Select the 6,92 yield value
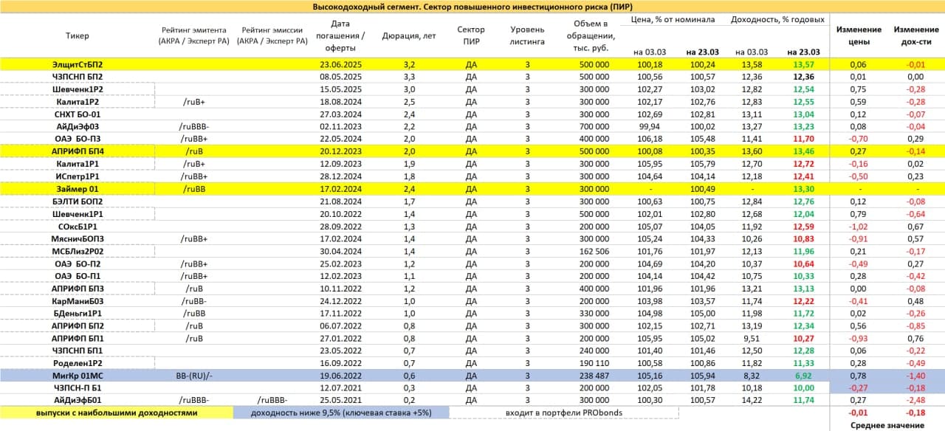945x431 pixels. [803, 376]
